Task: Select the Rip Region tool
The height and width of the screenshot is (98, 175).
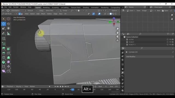Action: (x=8, y=71)
